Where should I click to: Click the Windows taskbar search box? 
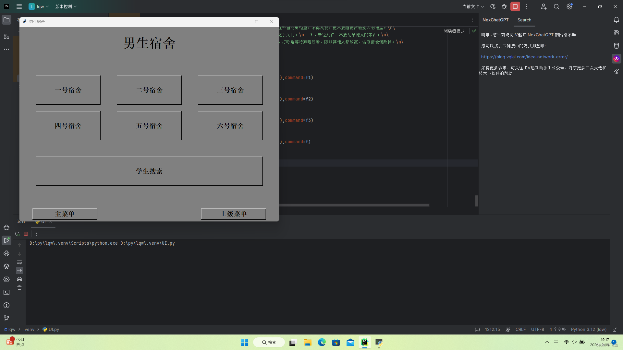click(x=269, y=342)
